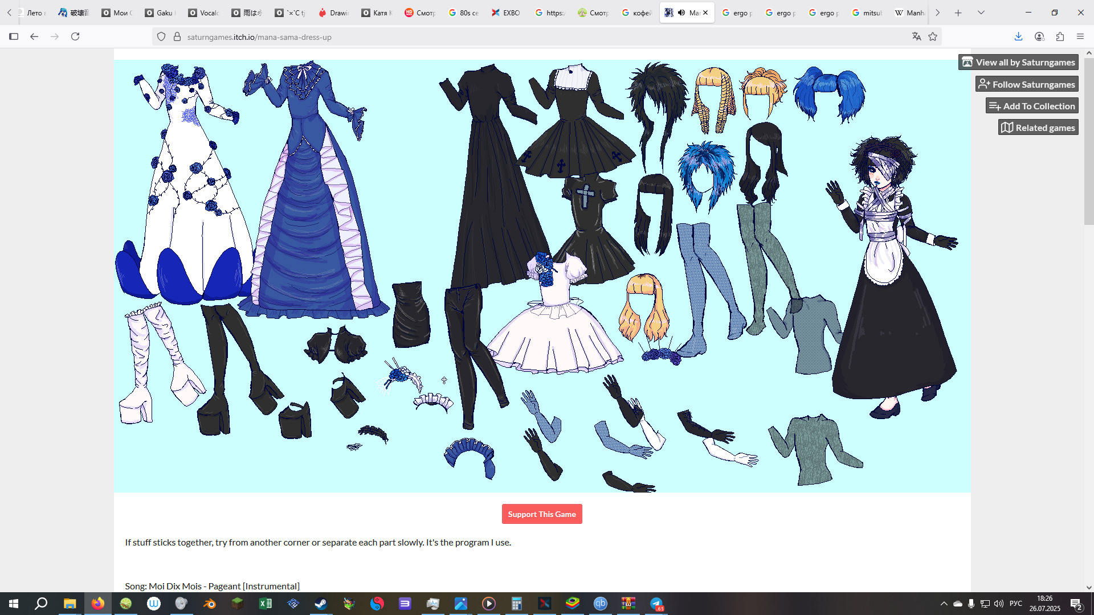Image resolution: width=1094 pixels, height=615 pixels.
Task: Bookmark this page with star icon
Action: (933, 36)
